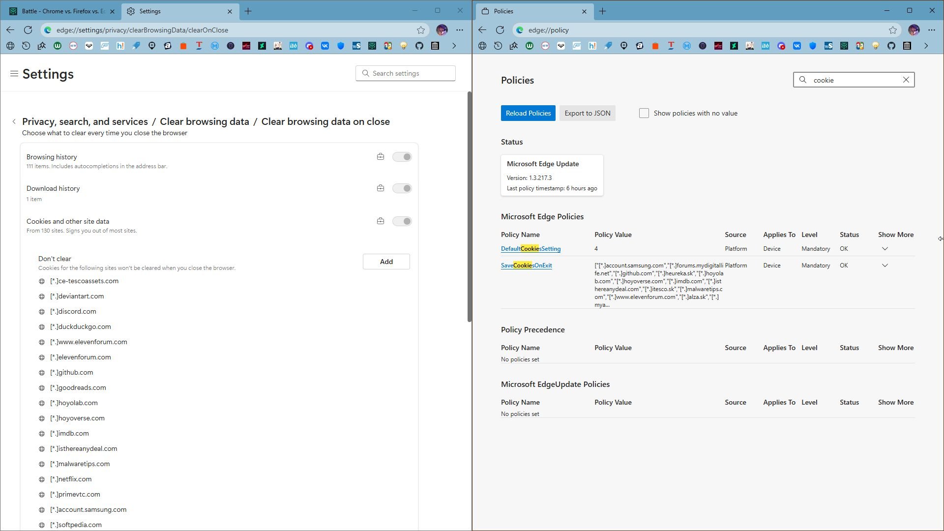The width and height of the screenshot is (944, 531).
Task: Open profile avatar in the Settings window
Action: click(442, 30)
